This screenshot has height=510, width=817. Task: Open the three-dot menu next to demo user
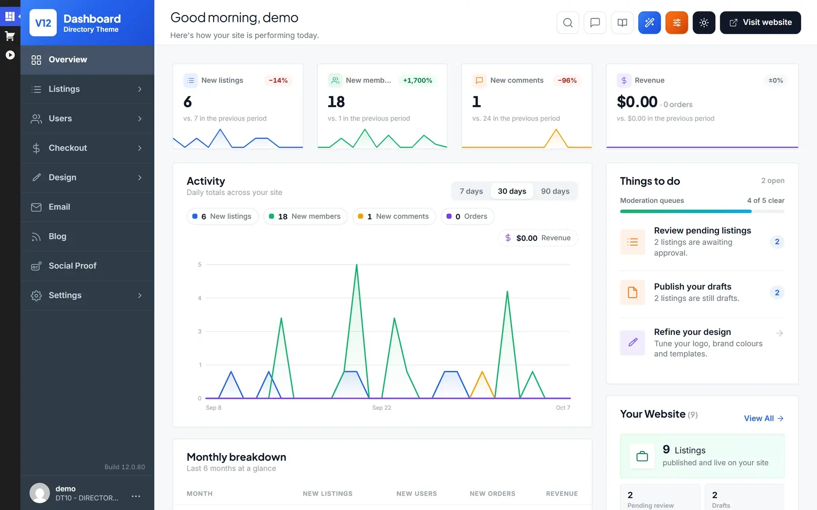[x=136, y=496]
